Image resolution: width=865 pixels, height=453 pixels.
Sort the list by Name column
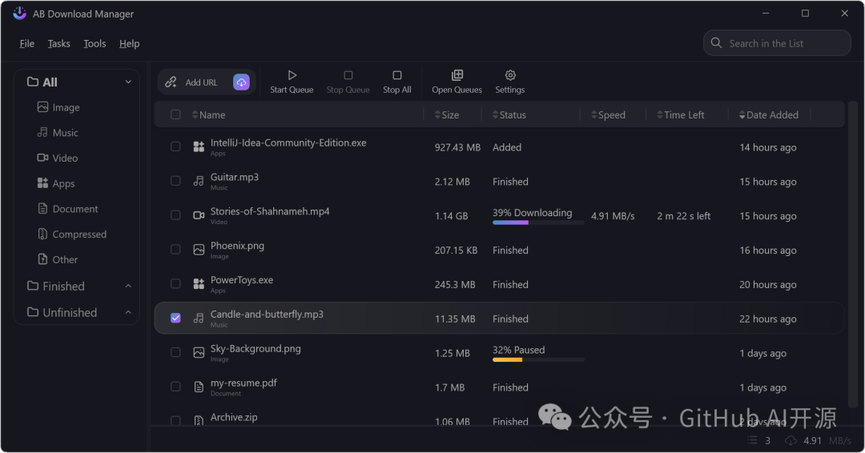(208, 114)
